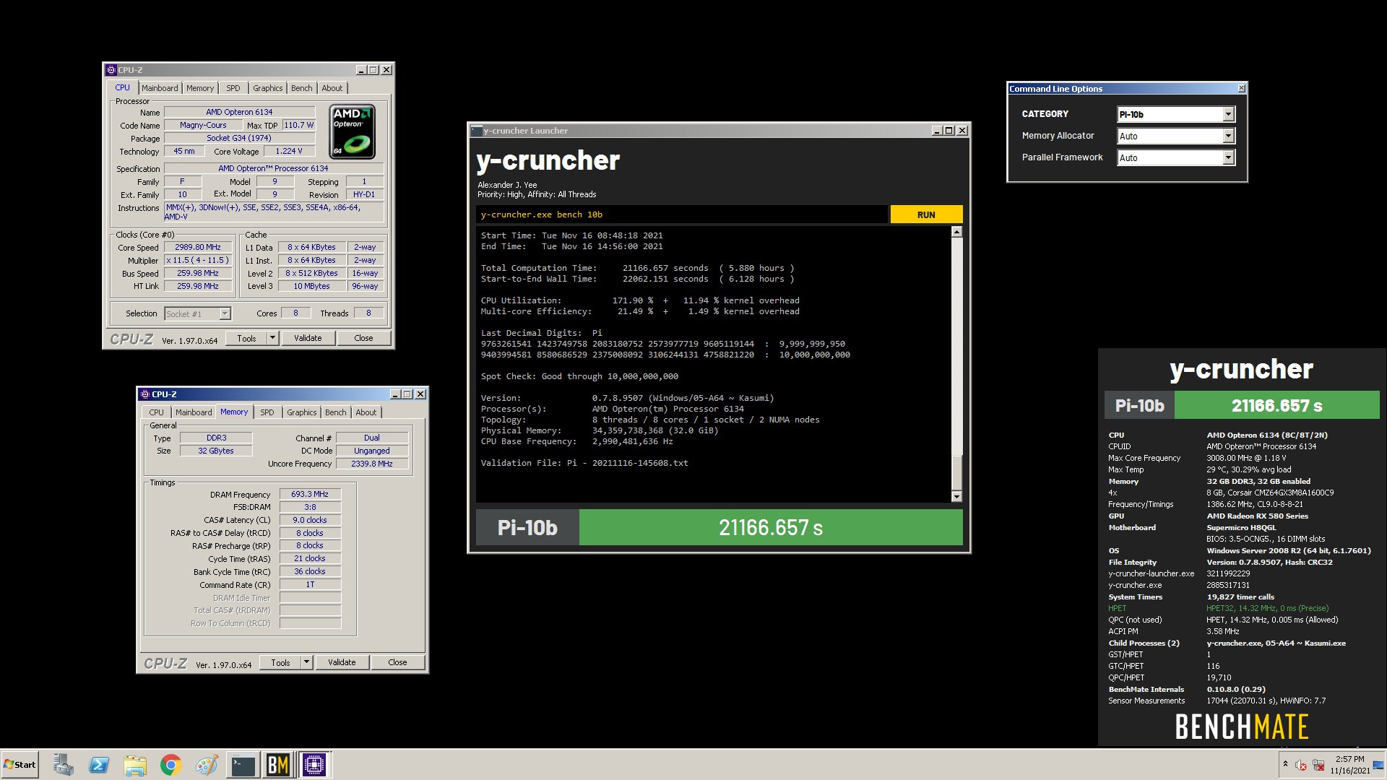
Task: Close the Command Line Options panel
Action: [1241, 88]
